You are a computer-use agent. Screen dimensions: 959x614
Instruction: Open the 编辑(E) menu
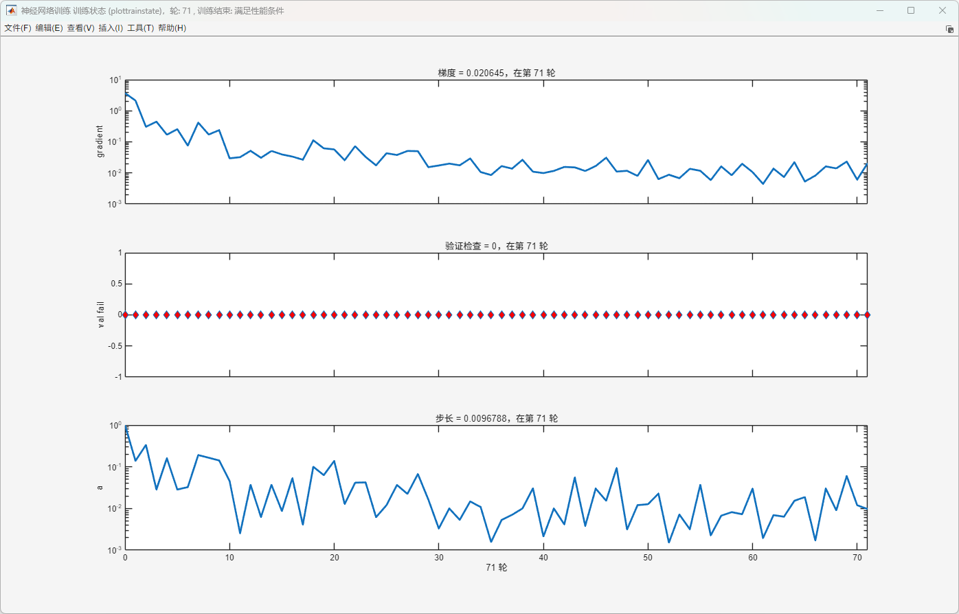[x=49, y=28]
